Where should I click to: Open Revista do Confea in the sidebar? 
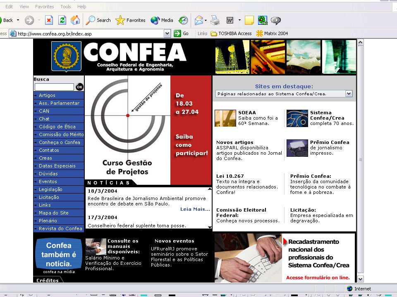tap(59, 228)
